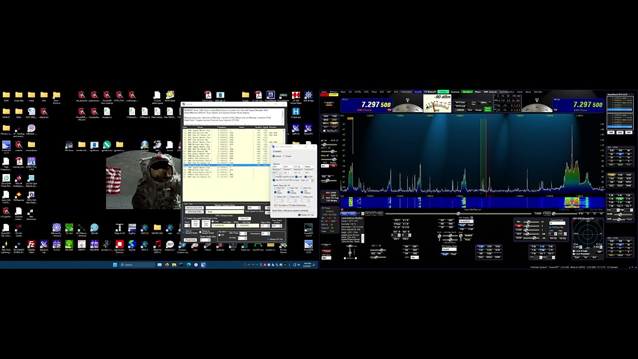Viewport: 638px width, 359px height.
Task: Select the LSB mode button
Action: pyautogui.click(x=612, y=175)
